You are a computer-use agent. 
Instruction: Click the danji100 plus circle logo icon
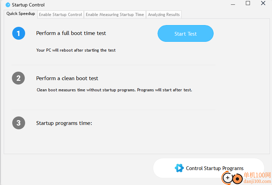pyautogui.click(x=228, y=178)
